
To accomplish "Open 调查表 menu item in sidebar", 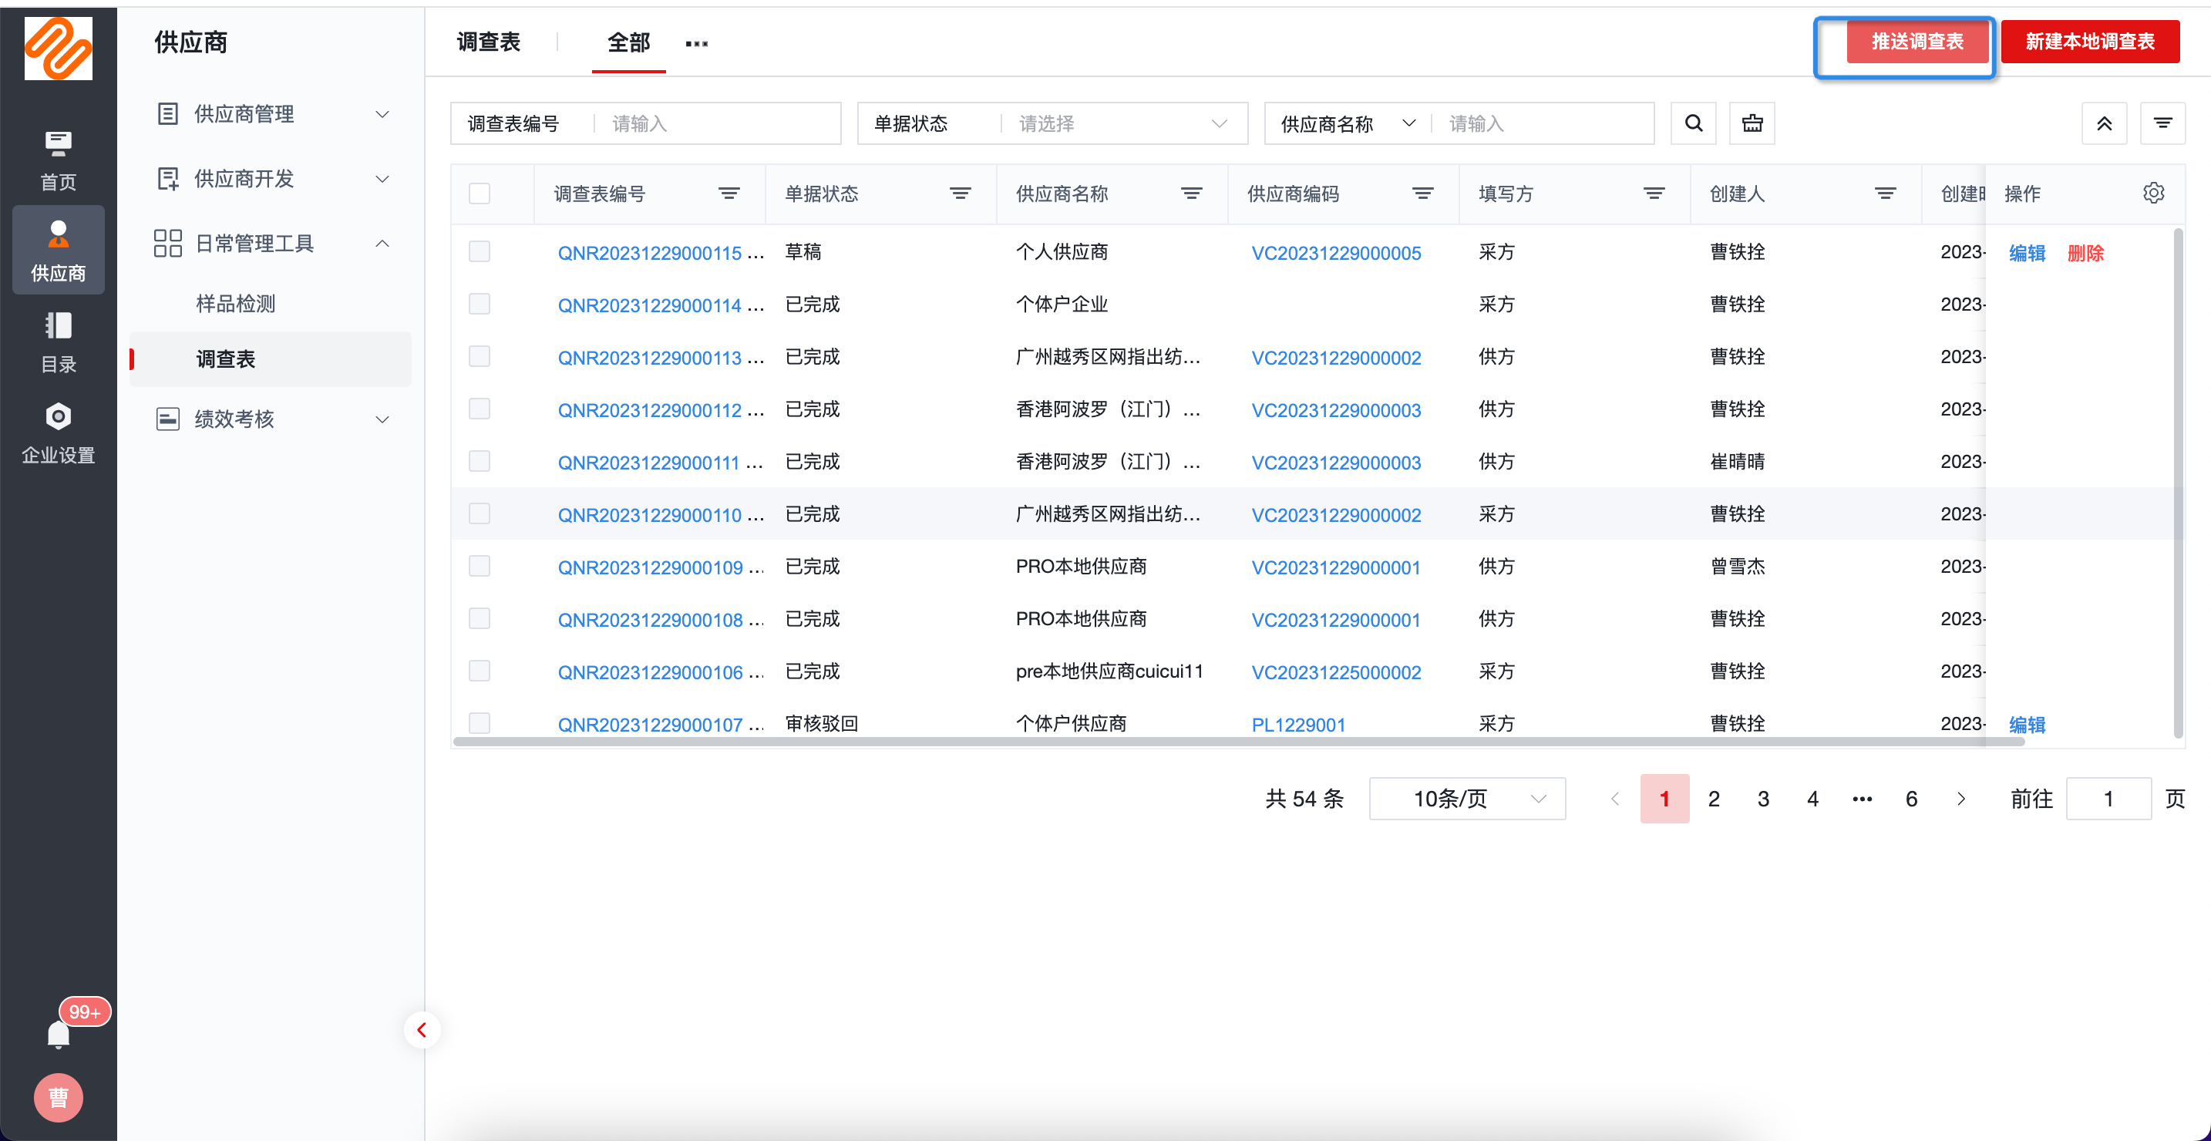I will 271,358.
